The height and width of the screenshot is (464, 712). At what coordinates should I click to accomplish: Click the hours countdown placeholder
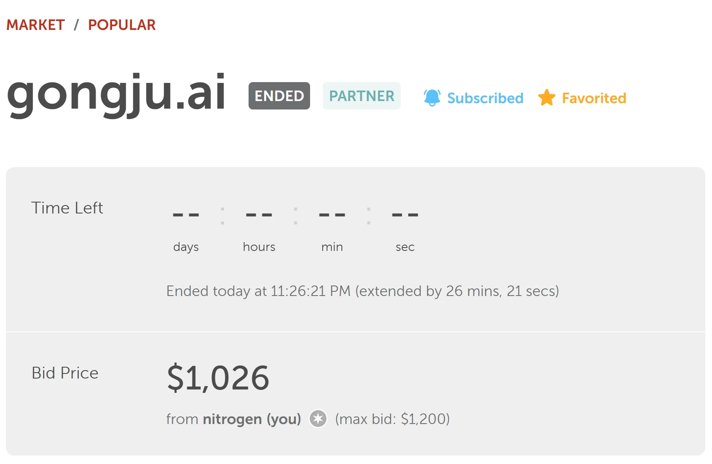tap(259, 215)
